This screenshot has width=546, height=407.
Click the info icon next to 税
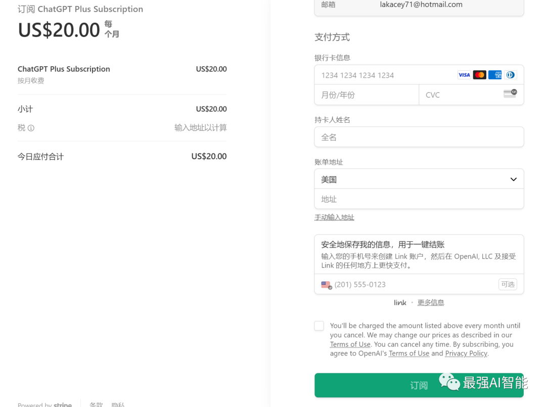click(31, 128)
